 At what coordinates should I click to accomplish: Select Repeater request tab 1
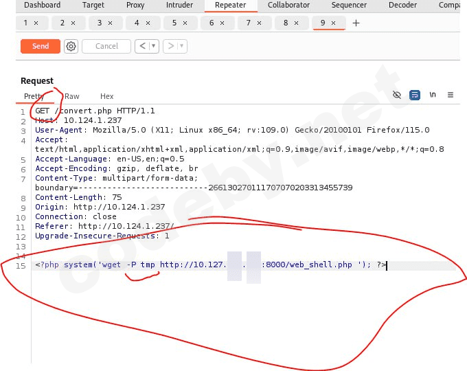(25, 23)
